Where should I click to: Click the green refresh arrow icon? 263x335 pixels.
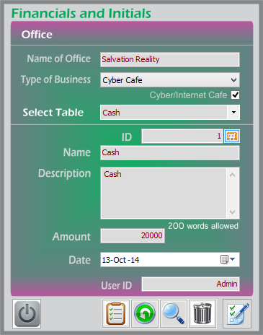(x=145, y=313)
